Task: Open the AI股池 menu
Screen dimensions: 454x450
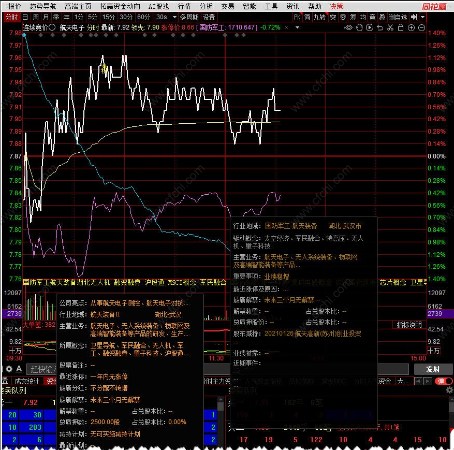Action: (x=158, y=6)
